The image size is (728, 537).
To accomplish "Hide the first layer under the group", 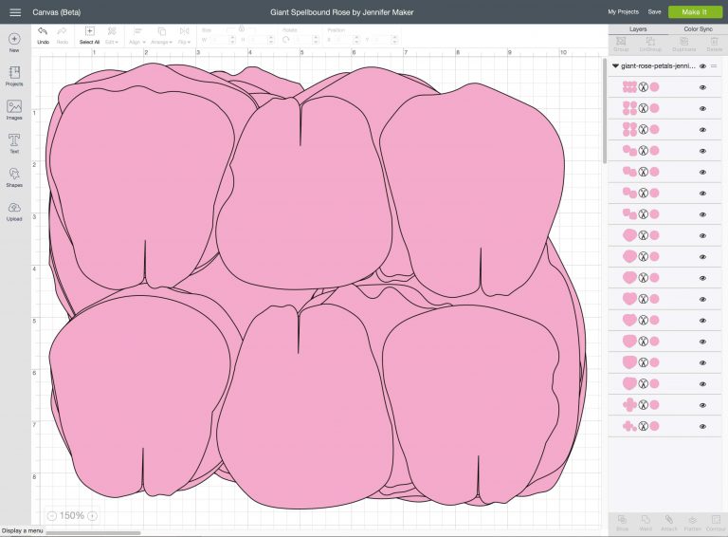I will 702,87.
